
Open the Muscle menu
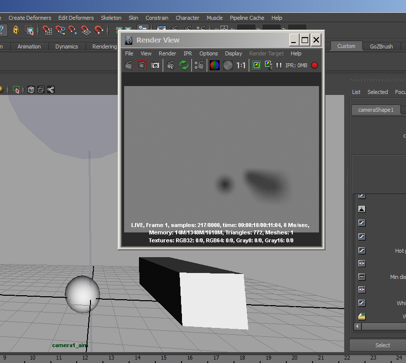tap(215, 18)
